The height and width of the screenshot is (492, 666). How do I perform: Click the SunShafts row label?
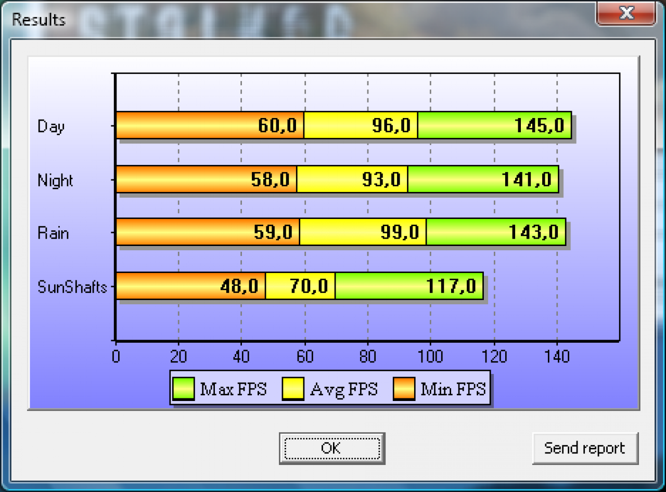pyautogui.click(x=72, y=287)
